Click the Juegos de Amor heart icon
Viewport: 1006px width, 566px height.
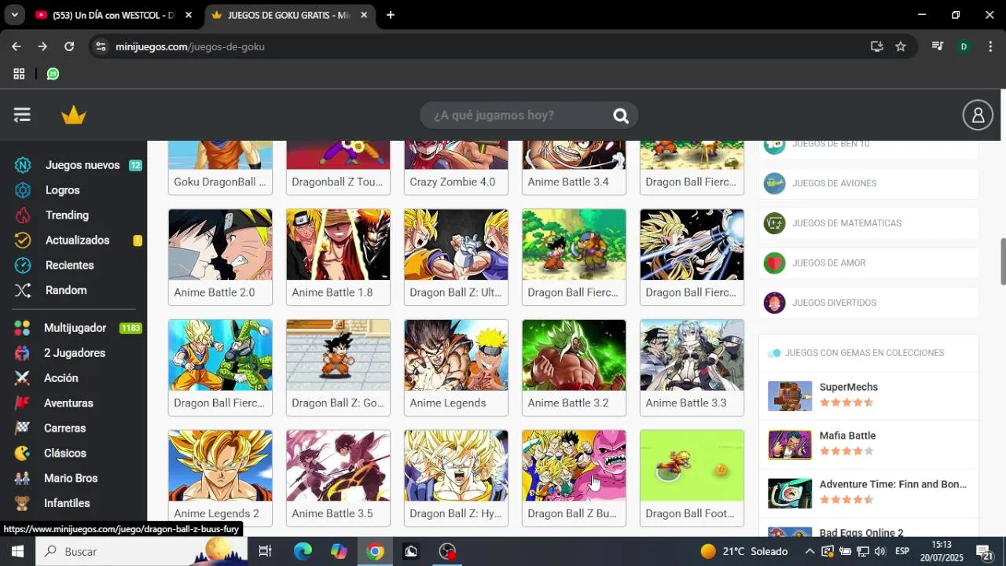[x=774, y=263]
